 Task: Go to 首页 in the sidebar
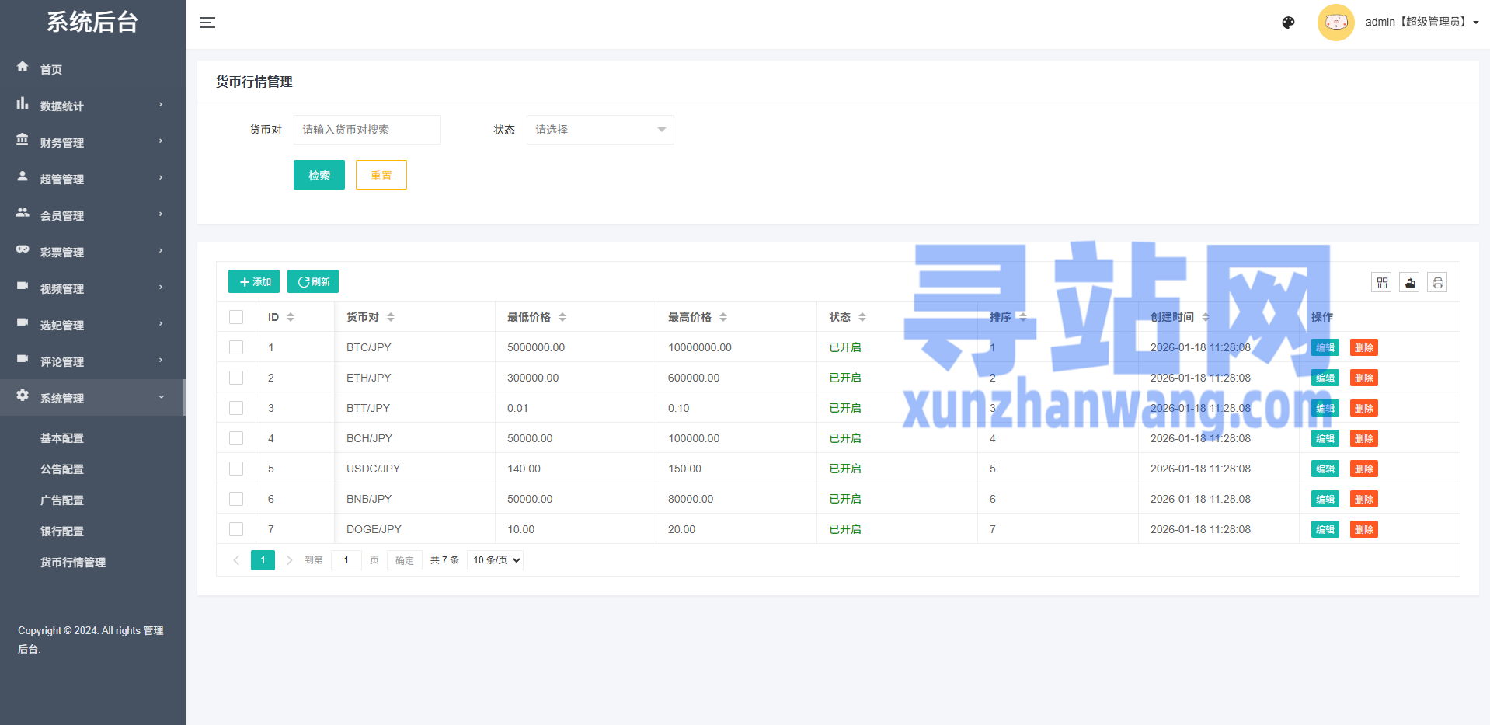pyautogui.click(x=51, y=69)
